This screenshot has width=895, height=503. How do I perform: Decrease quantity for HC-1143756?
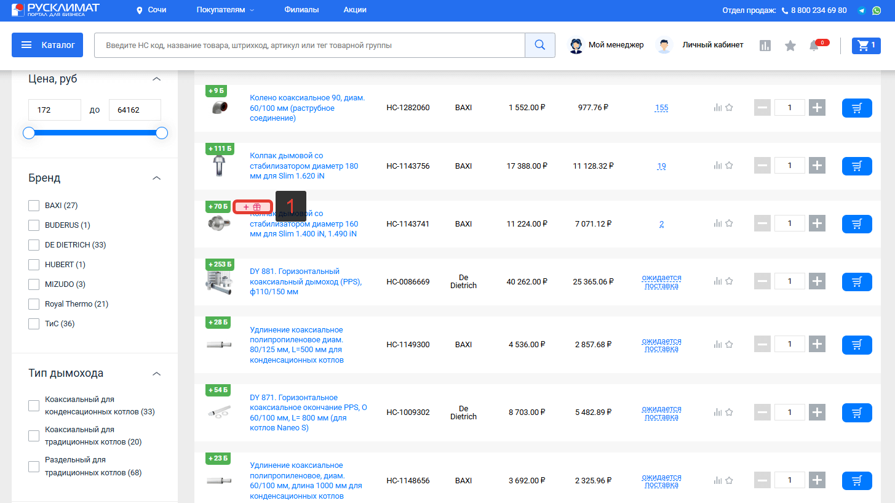(762, 166)
